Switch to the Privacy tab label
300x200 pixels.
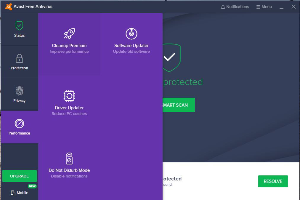(x=19, y=101)
